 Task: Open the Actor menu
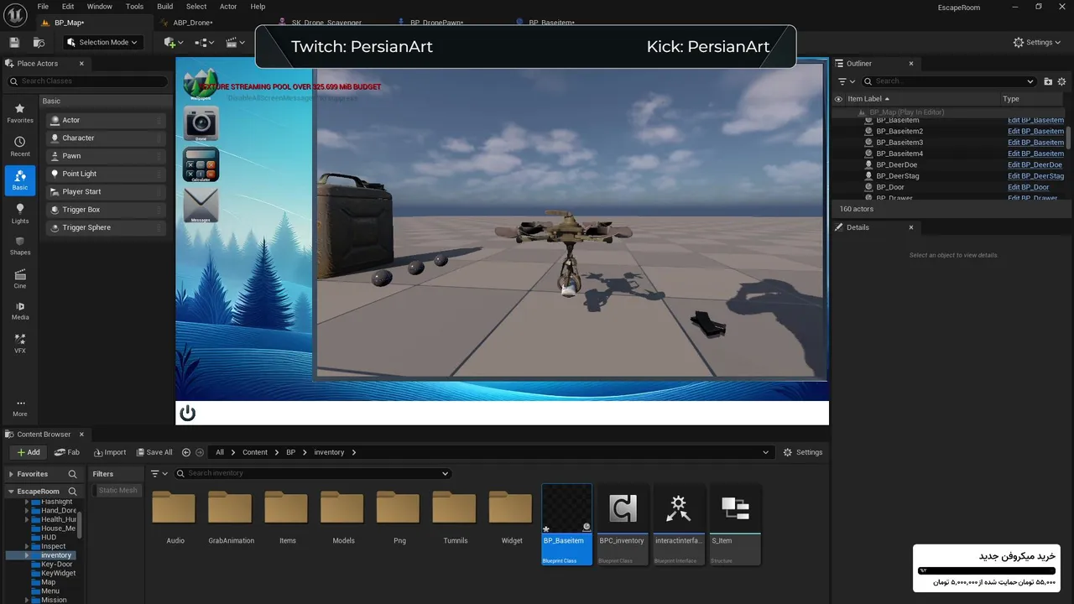(228, 7)
